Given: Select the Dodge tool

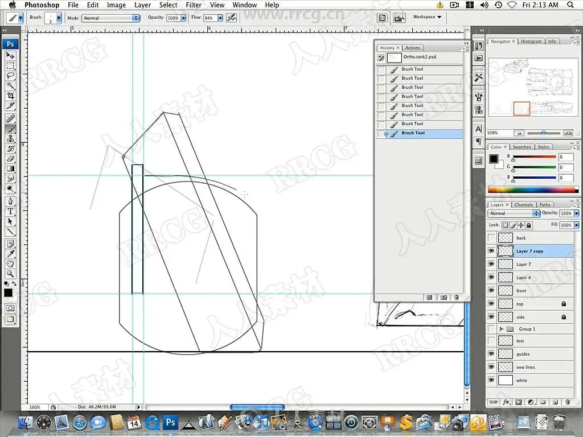Looking at the screenshot, I should tap(10, 189).
